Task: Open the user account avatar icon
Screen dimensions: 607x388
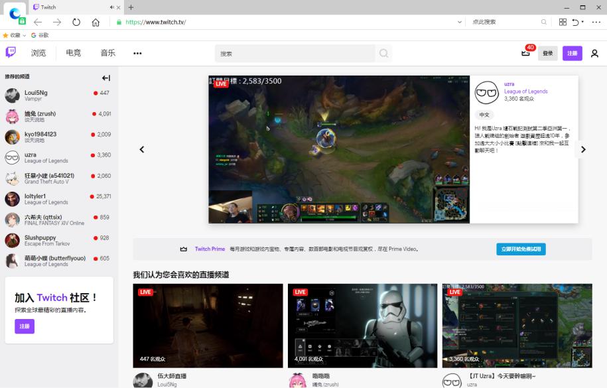Action: click(594, 54)
